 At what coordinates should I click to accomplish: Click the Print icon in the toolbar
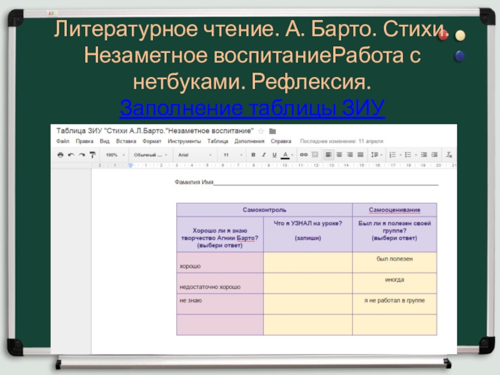click(60, 154)
